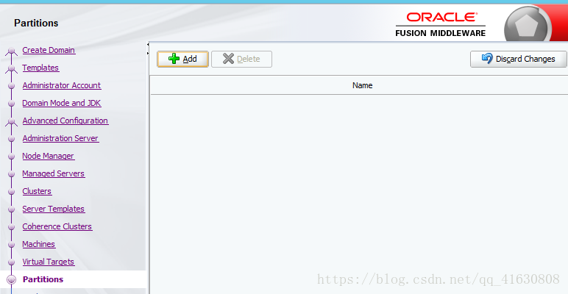The image size is (568, 294).
Task: Open the Clusters step
Action: pos(37,191)
